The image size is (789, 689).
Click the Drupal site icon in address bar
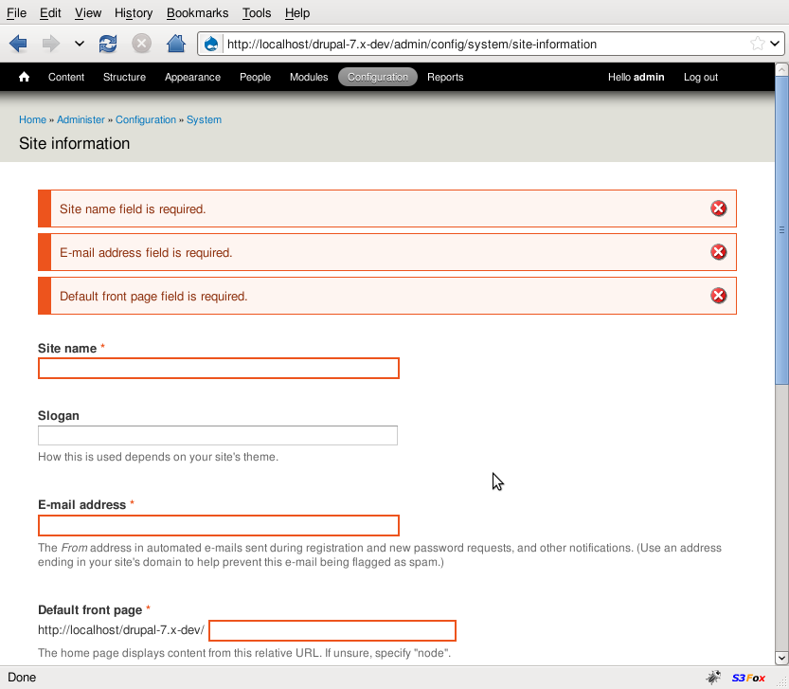211,44
